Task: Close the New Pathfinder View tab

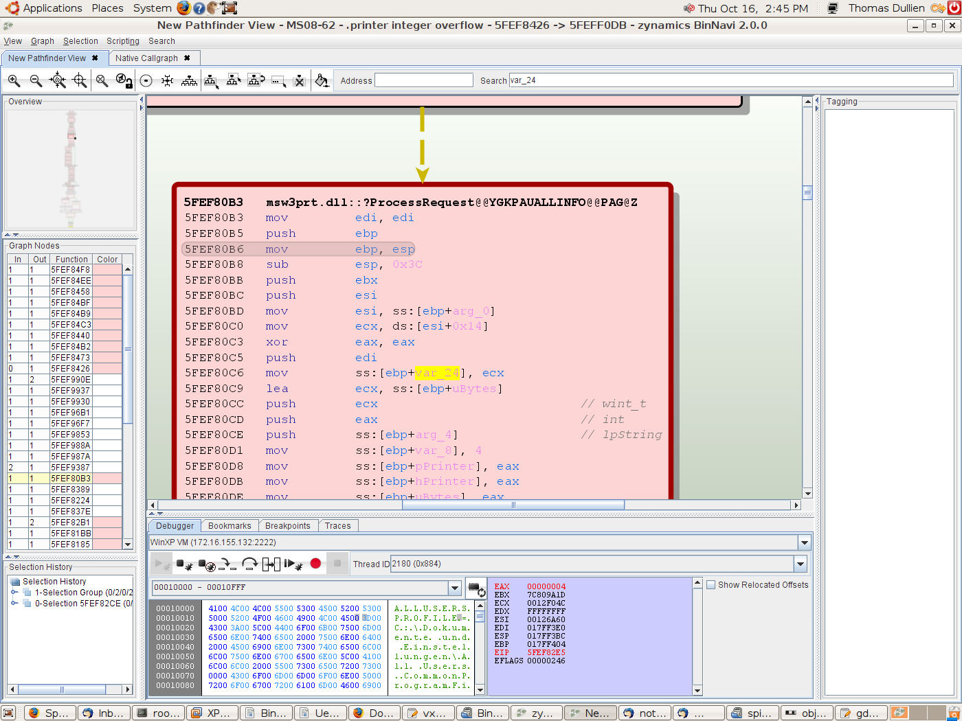Action: tap(95, 58)
